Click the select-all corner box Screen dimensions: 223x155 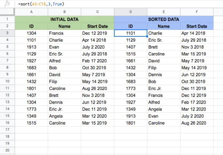click(x=7, y=12)
